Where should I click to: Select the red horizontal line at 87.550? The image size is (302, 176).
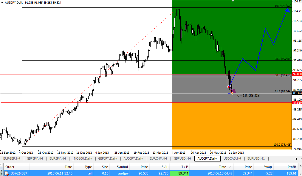(x=89, y=103)
